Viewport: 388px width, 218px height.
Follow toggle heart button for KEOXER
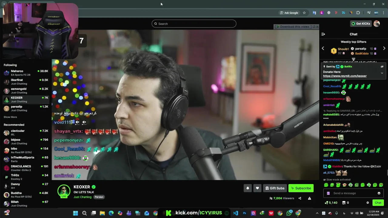257,188
